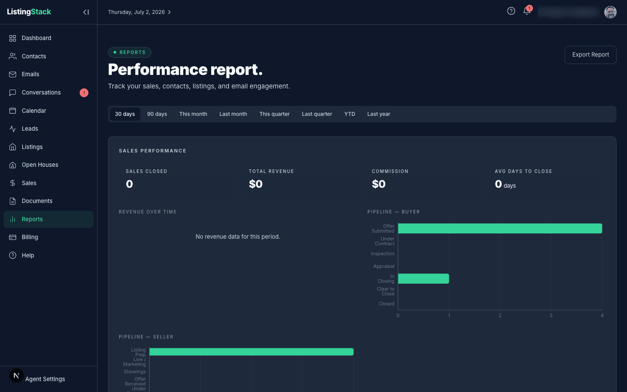627x392 pixels.
Task: Click the Live / Marketing seller label
Action: point(135,362)
